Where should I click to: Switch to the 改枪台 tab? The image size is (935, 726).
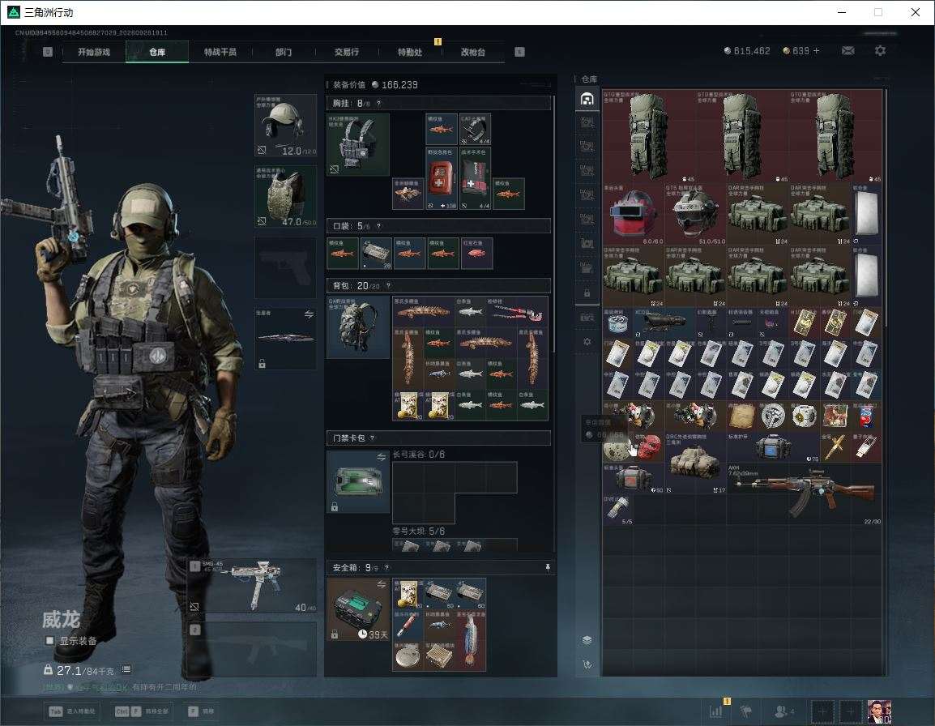pyautogui.click(x=473, y=52)
